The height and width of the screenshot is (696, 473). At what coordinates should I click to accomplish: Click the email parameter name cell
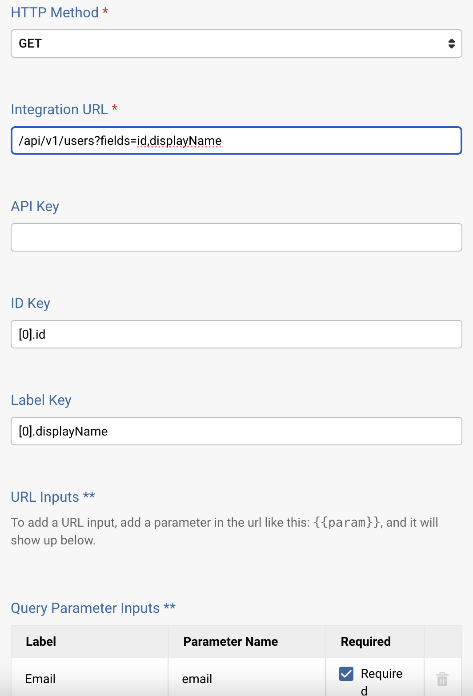(197, 679)
